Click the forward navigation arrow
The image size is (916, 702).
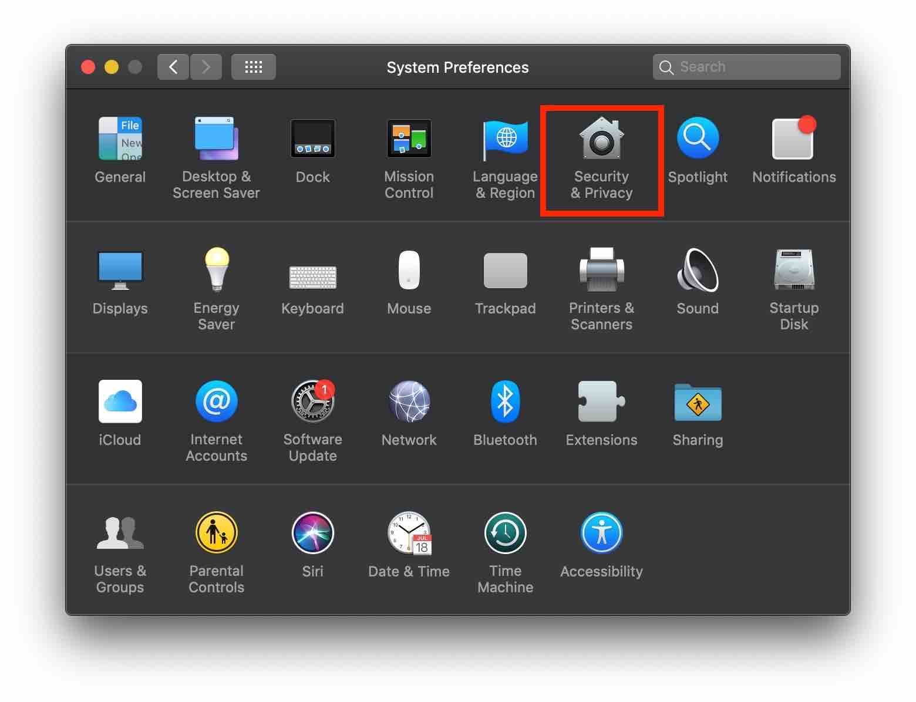pos(206,67)
